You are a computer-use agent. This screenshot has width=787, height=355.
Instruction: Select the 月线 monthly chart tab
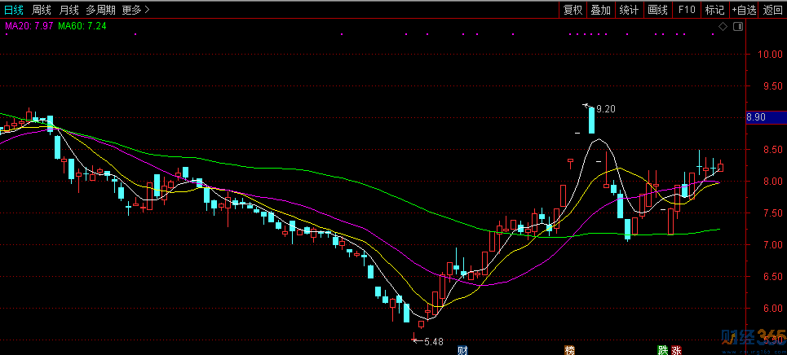[x=69, y=10]
